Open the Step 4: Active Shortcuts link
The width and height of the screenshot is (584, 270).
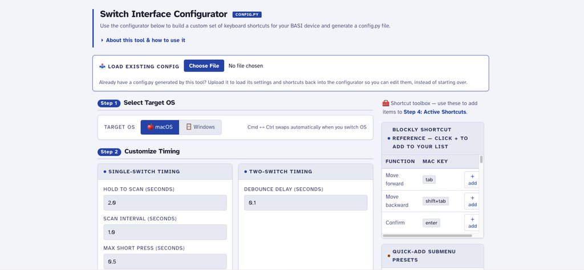pos(435,112)
